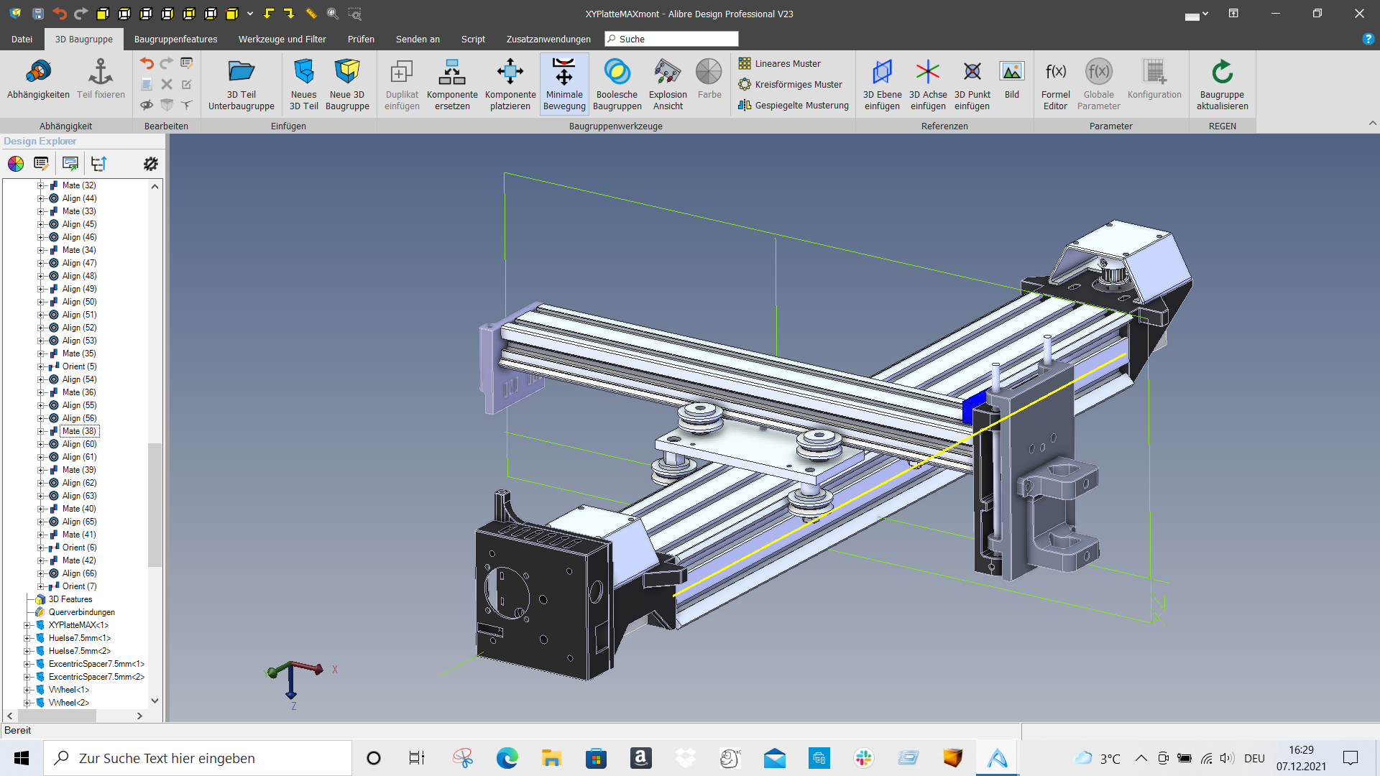Screen dimensions: 1380x776
Task: Open the Datei menu
Action: pyautogui.click(x=22, y=39)
